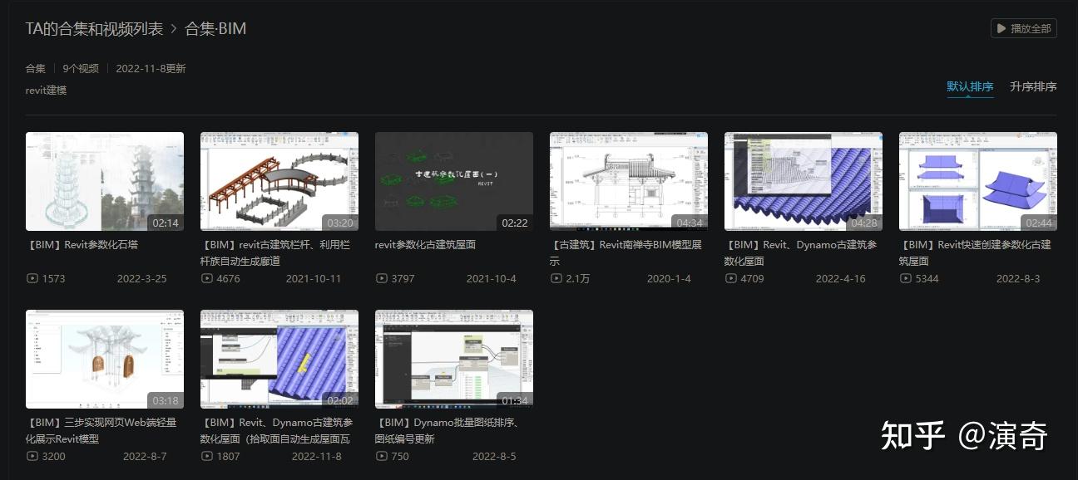Click the play count icon near 1807
The image size is (1078, 480).
(x=205, y=456)
